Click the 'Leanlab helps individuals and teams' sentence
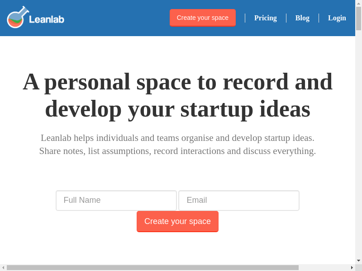This screenshot has height=271, width=362. (177, 138)
